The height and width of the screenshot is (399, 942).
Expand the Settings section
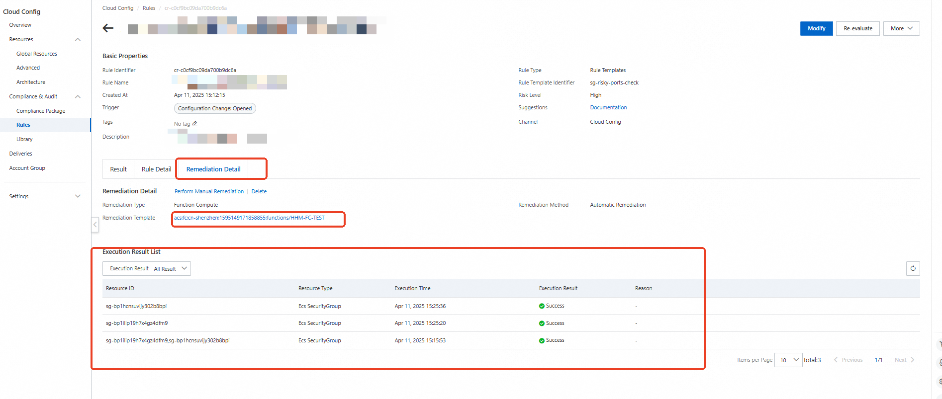point(78,196)
